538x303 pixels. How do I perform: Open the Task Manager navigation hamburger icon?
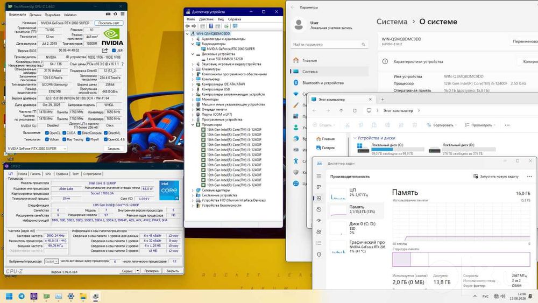pos(318,175)
